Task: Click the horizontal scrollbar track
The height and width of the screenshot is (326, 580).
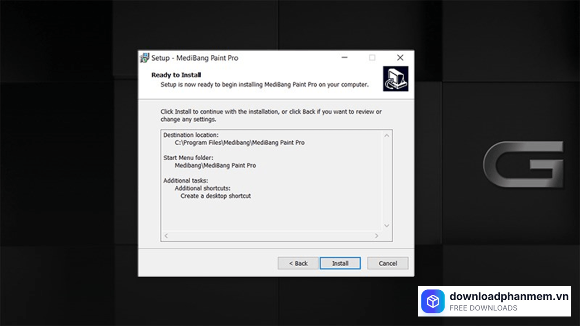Action: point(272,235)
